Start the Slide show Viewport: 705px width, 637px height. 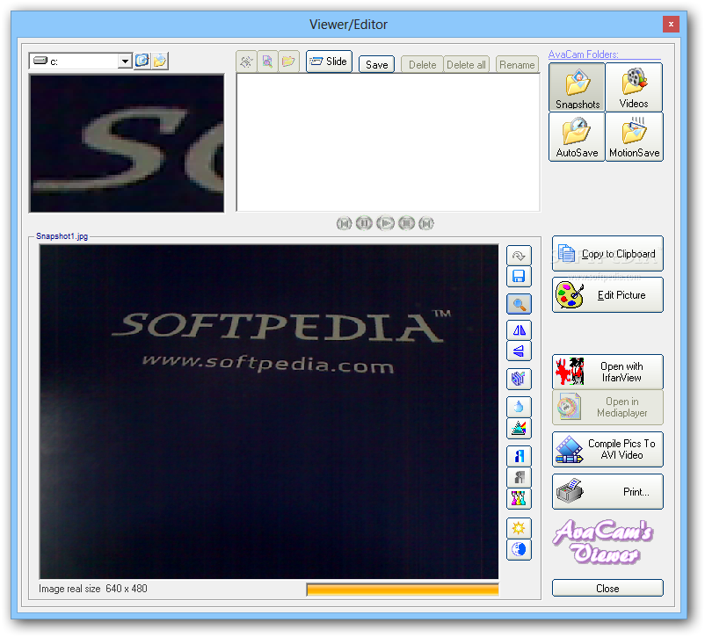click(x=329, y=62)
